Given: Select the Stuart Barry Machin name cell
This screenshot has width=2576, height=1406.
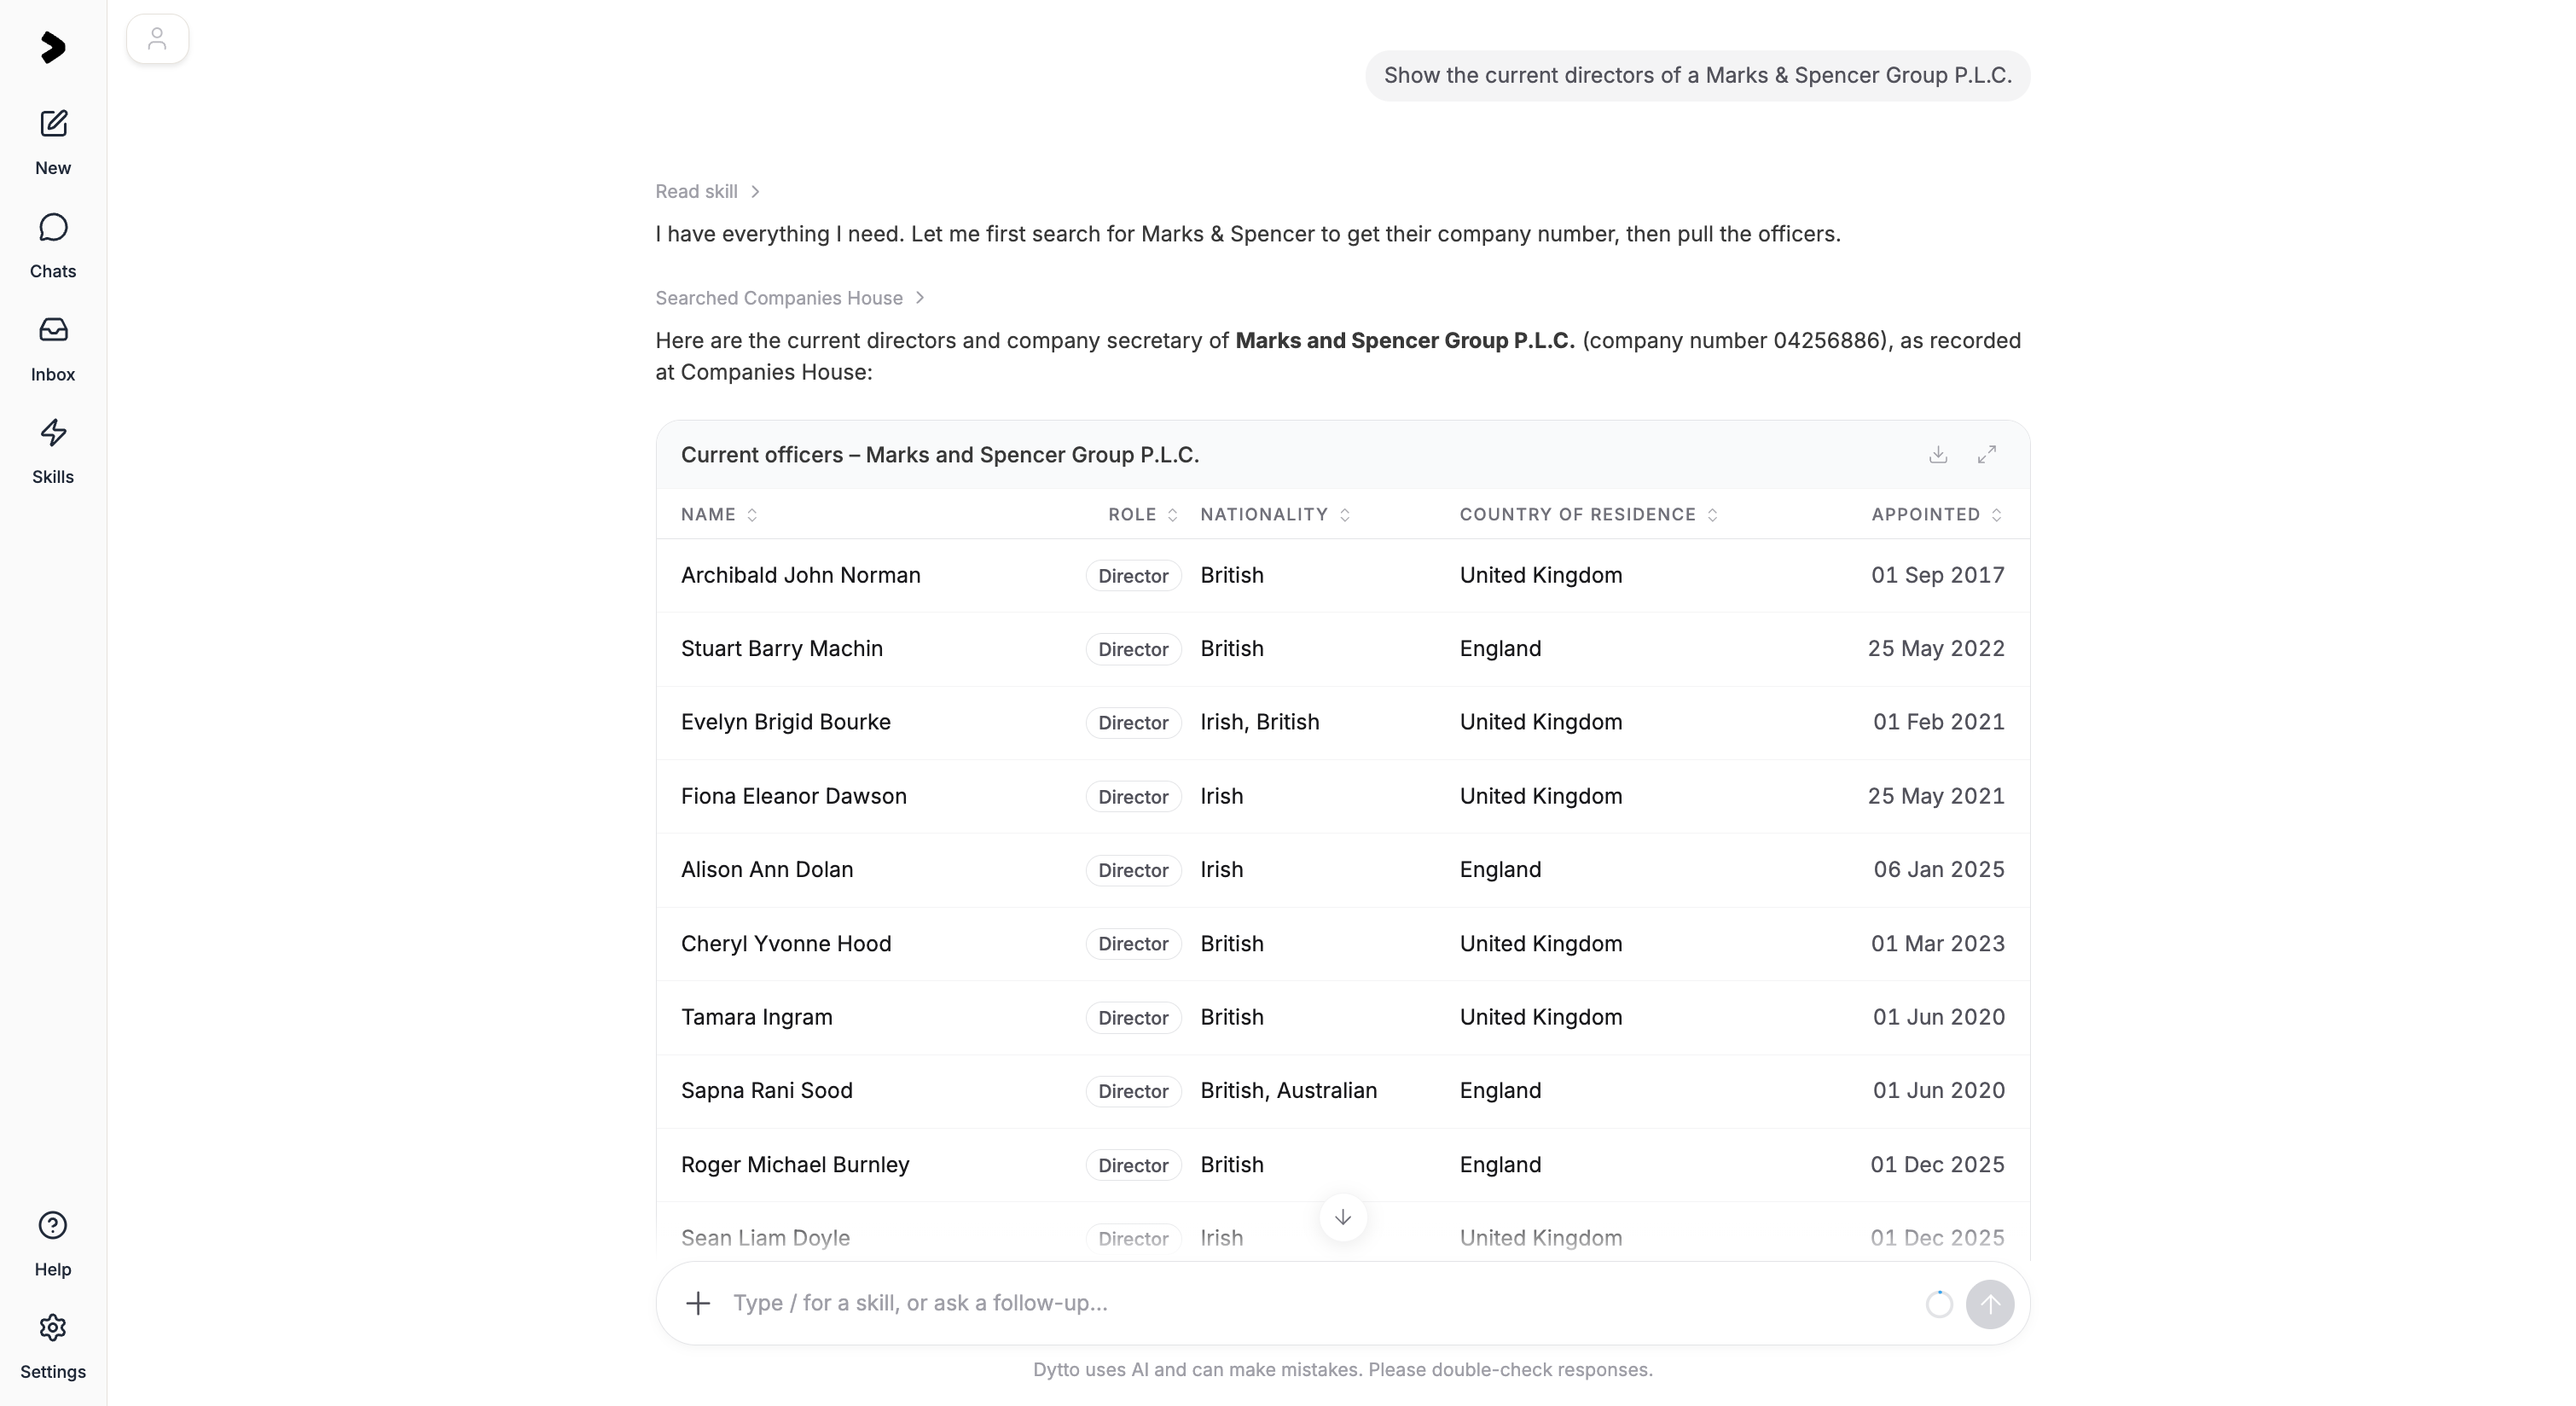Looking at the screenshot, I should 782,649.
